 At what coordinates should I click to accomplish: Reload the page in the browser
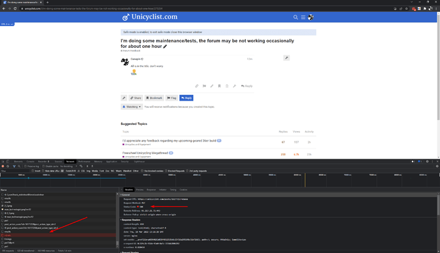point(15,9)
